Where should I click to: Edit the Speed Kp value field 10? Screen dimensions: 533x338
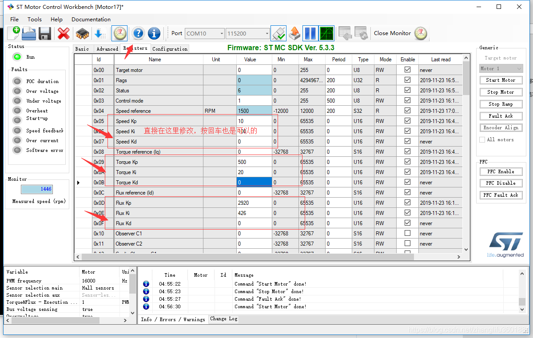(254, 121)
